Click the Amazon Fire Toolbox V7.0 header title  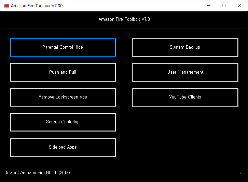pyautogui.click(x=124, y=19)
